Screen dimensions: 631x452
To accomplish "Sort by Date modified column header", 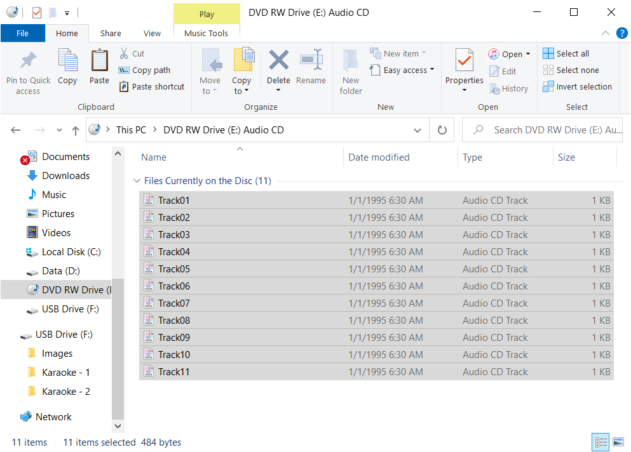I will tap(400, 157).
